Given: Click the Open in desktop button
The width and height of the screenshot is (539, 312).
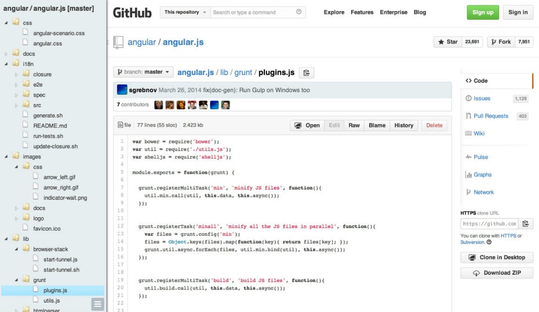Looking at the screenshot, I should [307, 125].
